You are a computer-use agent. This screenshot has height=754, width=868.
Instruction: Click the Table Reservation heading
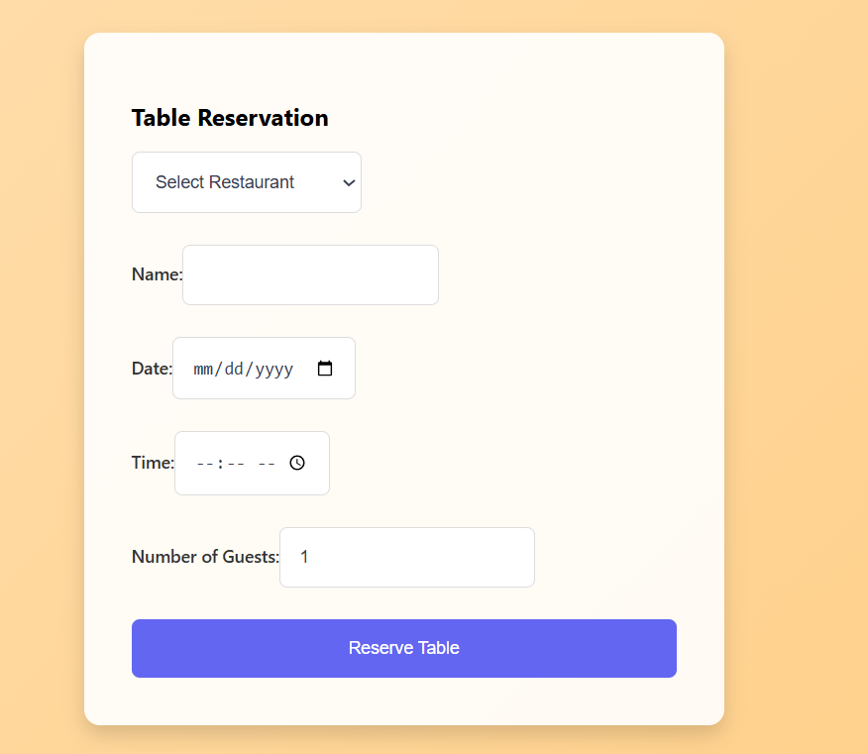pyautogui.click(x=230, y=118)
